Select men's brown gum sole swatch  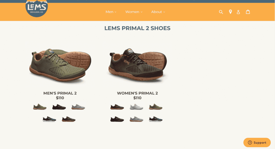coord(68,119)
